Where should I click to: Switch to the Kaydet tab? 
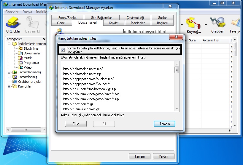pos(114,23)
